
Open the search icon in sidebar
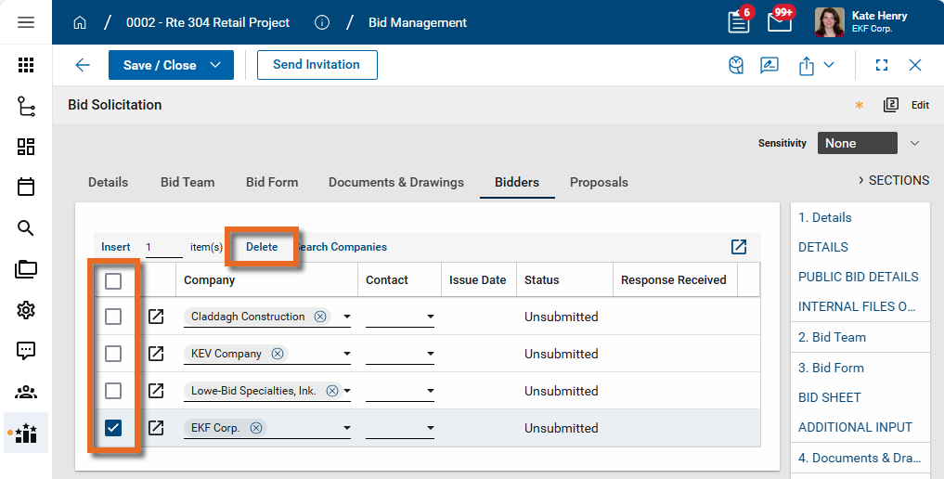[x=26, y=228]
